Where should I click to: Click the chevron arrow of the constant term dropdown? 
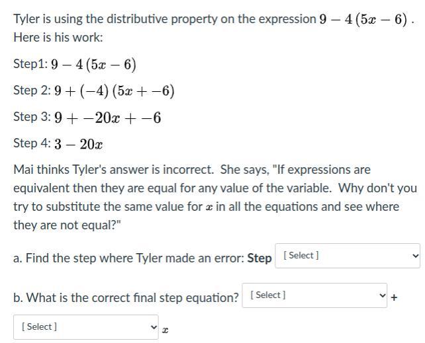coord(382,295)
